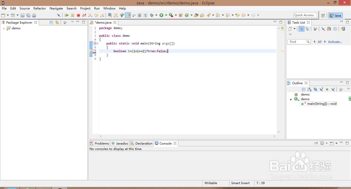This screenshot has width=351, height=189.
Task: Click Collapse All in Task List toolbar
Action: pyautogui.click(x=335, y=29)
